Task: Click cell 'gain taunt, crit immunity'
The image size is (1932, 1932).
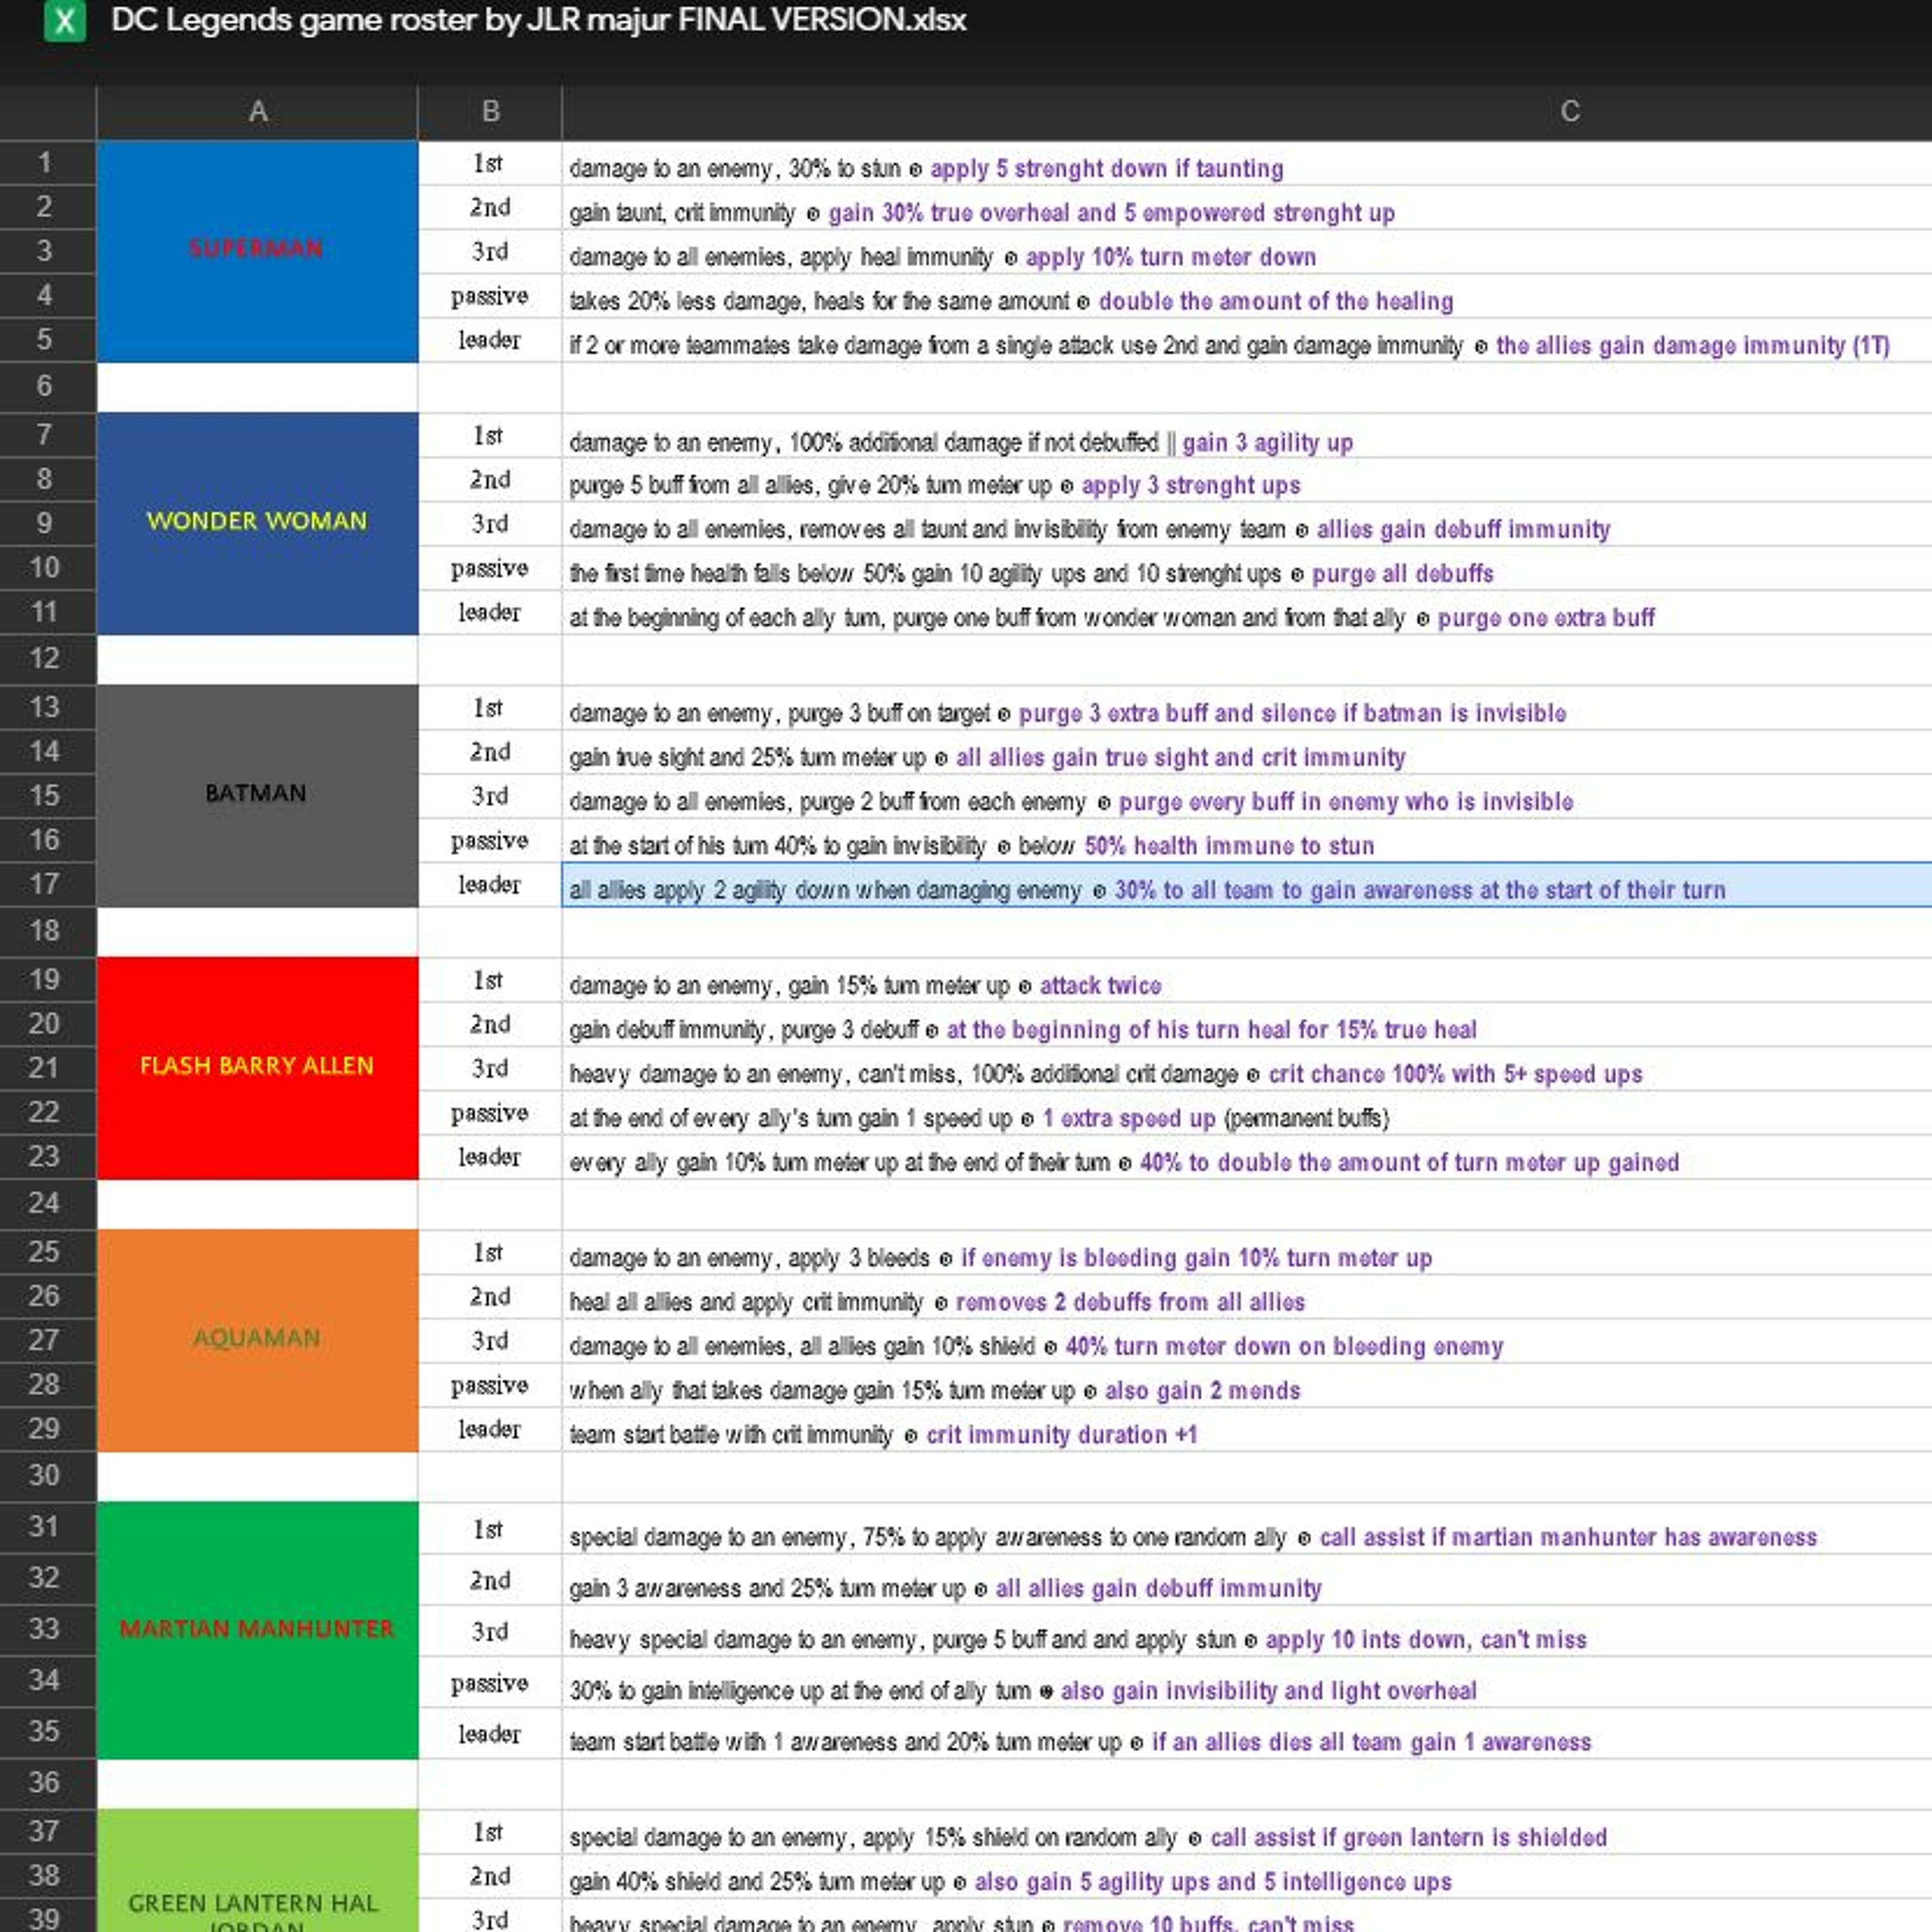Action: pos(1247,208)
